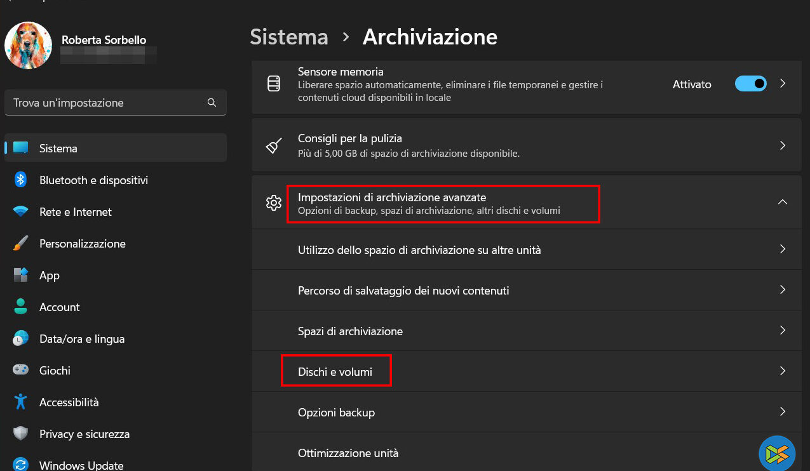Click the Trova un'impostazione search field
Screen dimensions: 810x471
pyautogui.click(x=108, y=103)
